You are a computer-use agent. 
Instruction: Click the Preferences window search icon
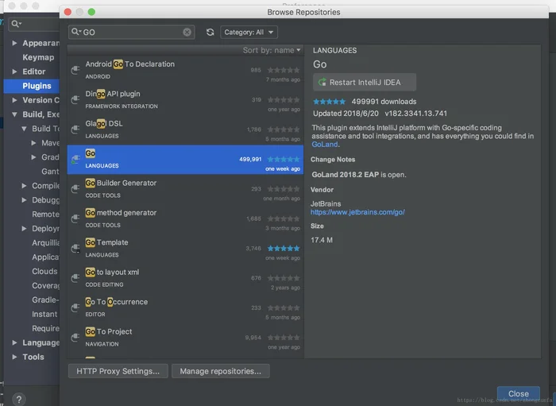[x=16, y=24]
